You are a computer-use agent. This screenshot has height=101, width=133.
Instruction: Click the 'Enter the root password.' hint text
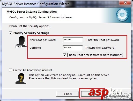(103, 40)
